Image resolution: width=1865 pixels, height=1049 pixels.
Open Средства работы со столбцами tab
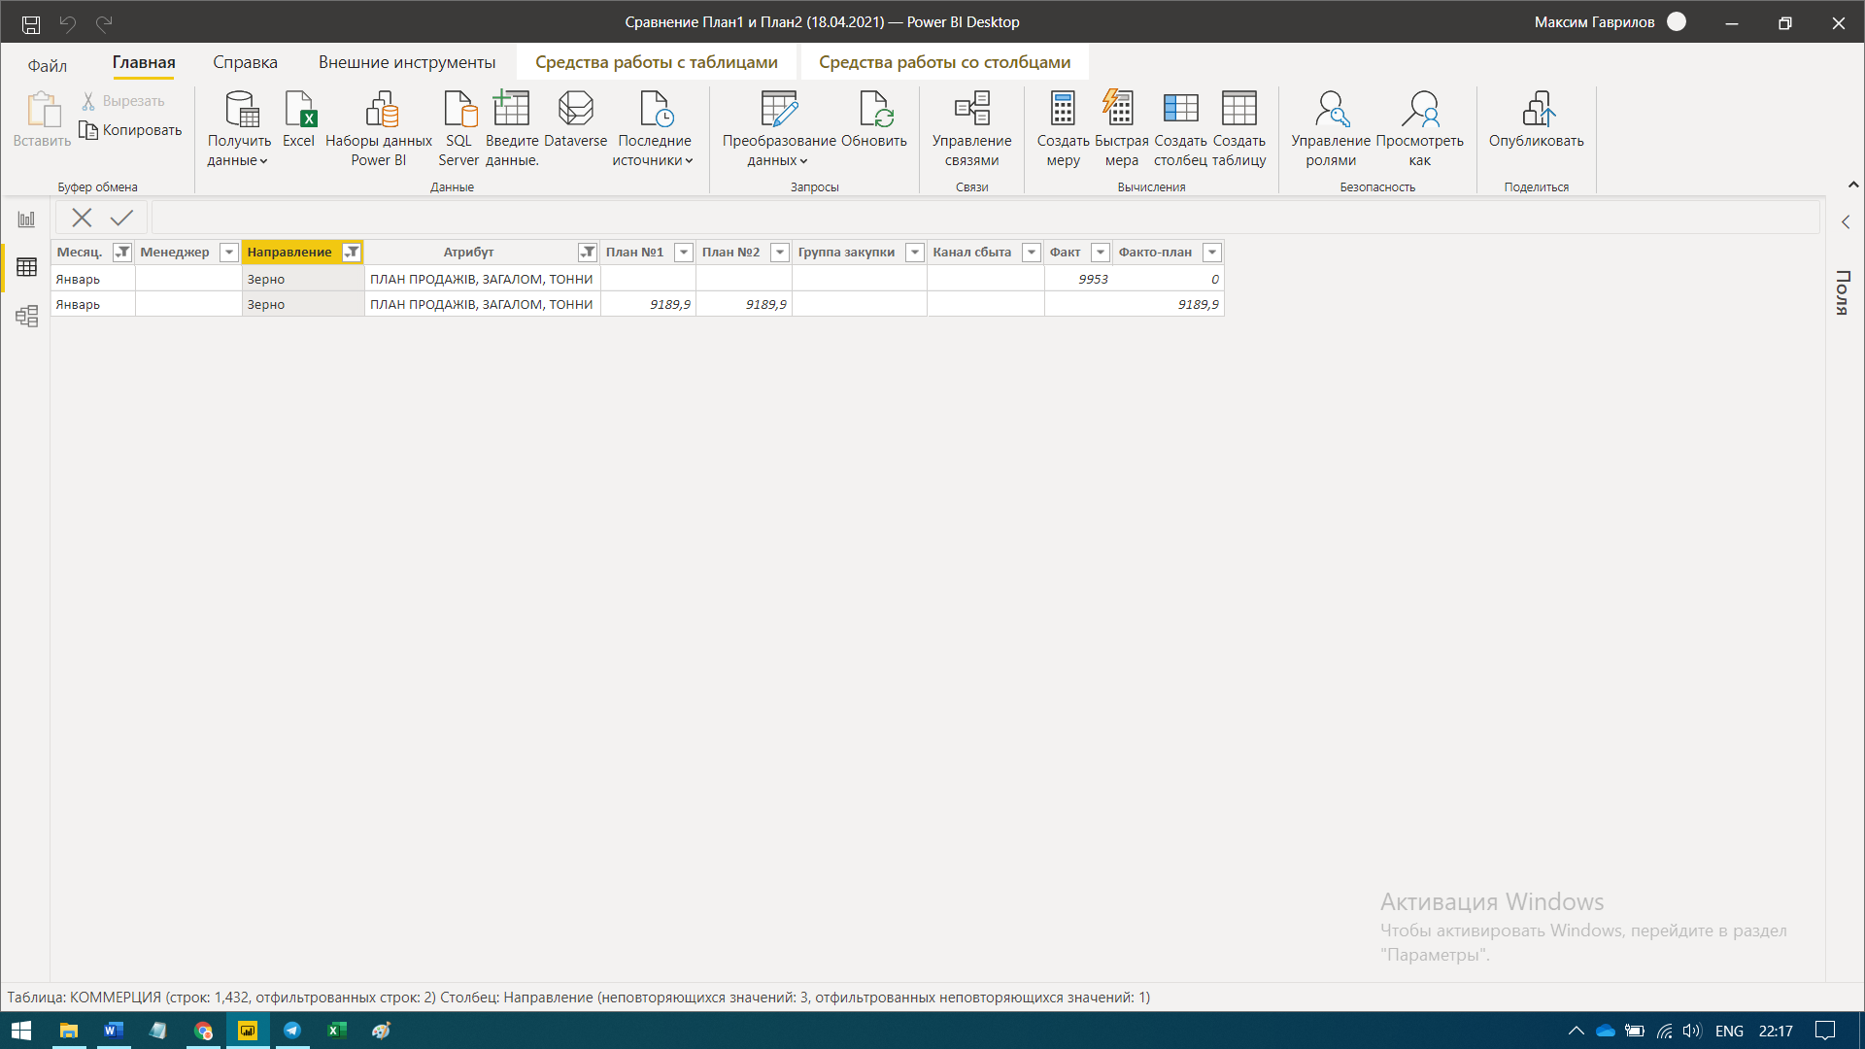point(945,63)
